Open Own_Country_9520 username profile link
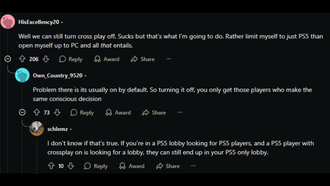Screen dimensions: 330x186 click(58, 75)
